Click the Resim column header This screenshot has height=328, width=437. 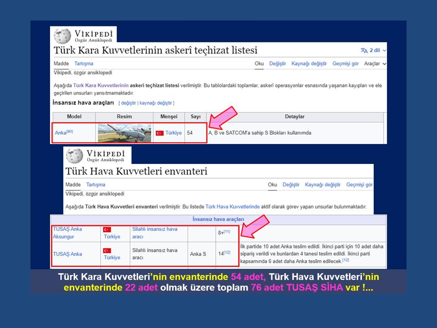click(124, 117)
